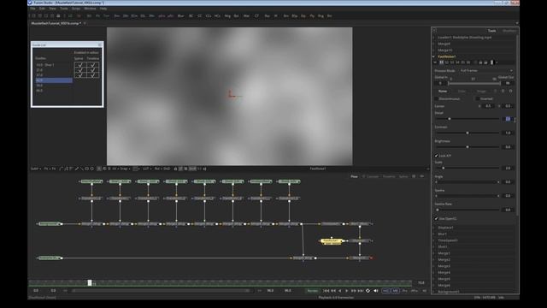Viewport: 547px width, 308px height.
Task: Toggle the loop playback icon
Action: click(x=368, y=291)
